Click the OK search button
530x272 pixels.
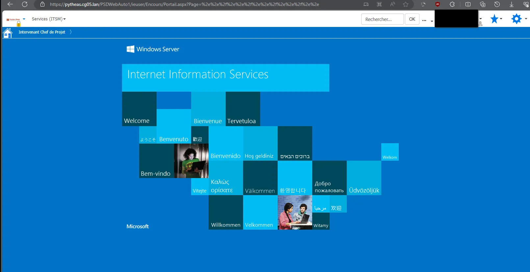coord(412,19)
